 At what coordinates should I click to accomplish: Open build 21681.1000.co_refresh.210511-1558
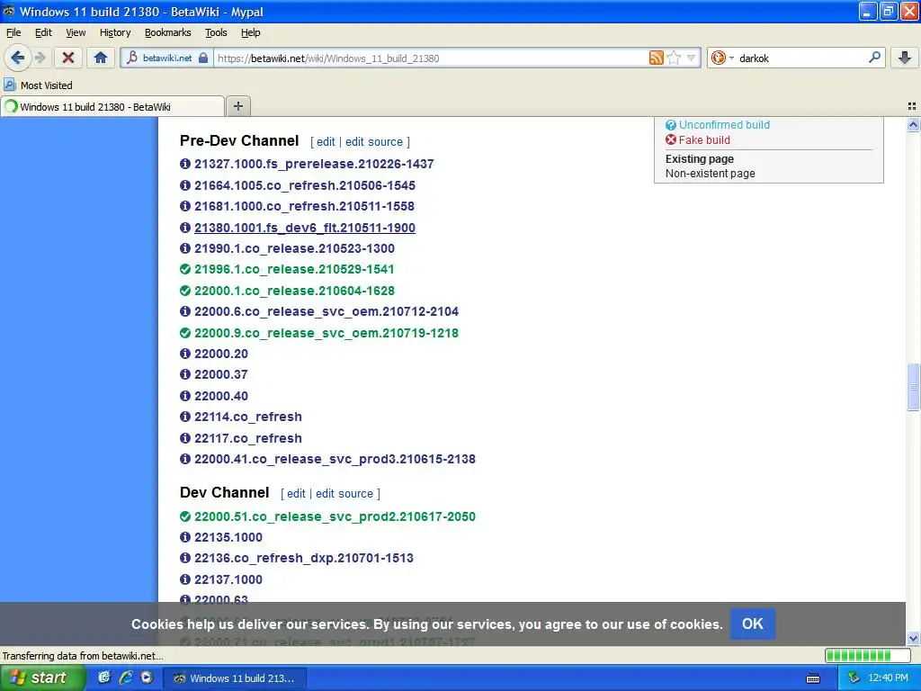[x=304, y=206]
